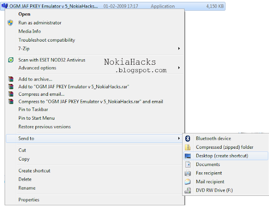Open Media Info entry
The width and height of the screenshot is (269, 208).
click(x=95, y=31)
